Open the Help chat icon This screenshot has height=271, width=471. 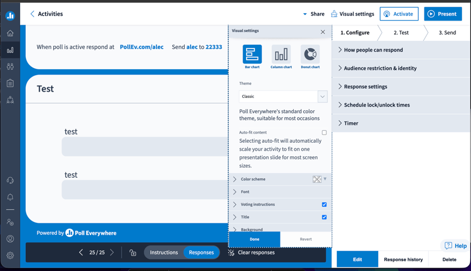456,246
